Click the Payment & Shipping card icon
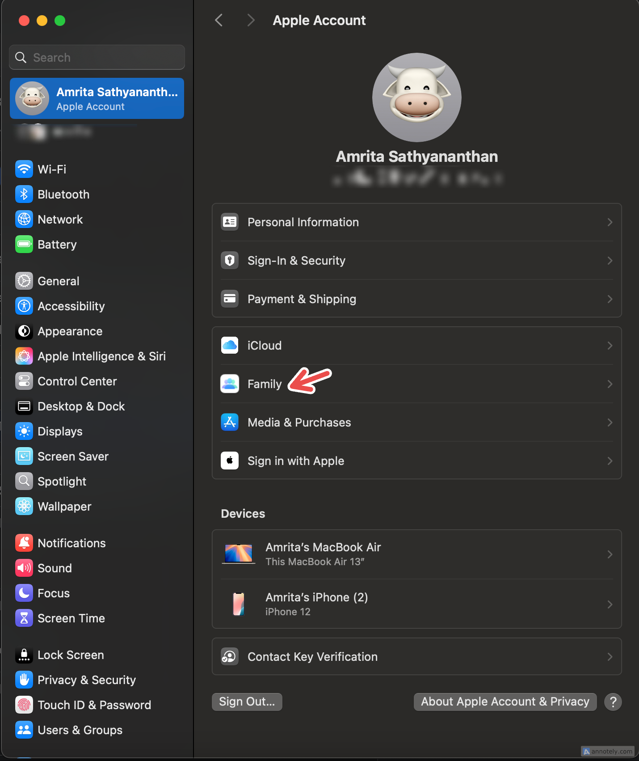 pyautogui.click(x=230, y=299)
